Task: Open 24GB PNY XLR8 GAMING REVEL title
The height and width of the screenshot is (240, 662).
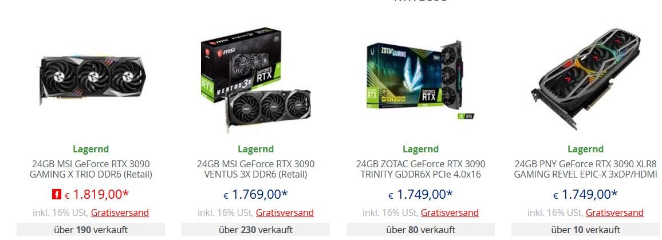Action: (x=586, y=168)
